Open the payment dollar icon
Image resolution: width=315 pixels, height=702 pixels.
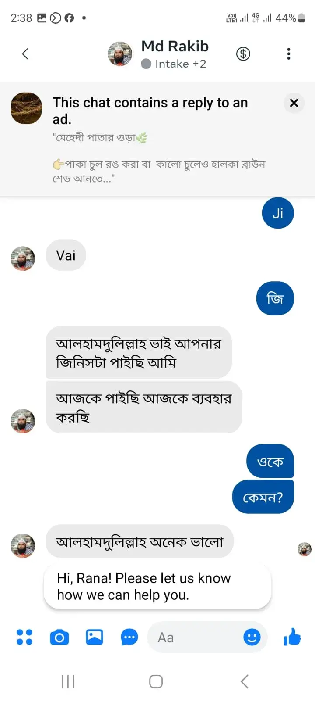coord(243,54)
